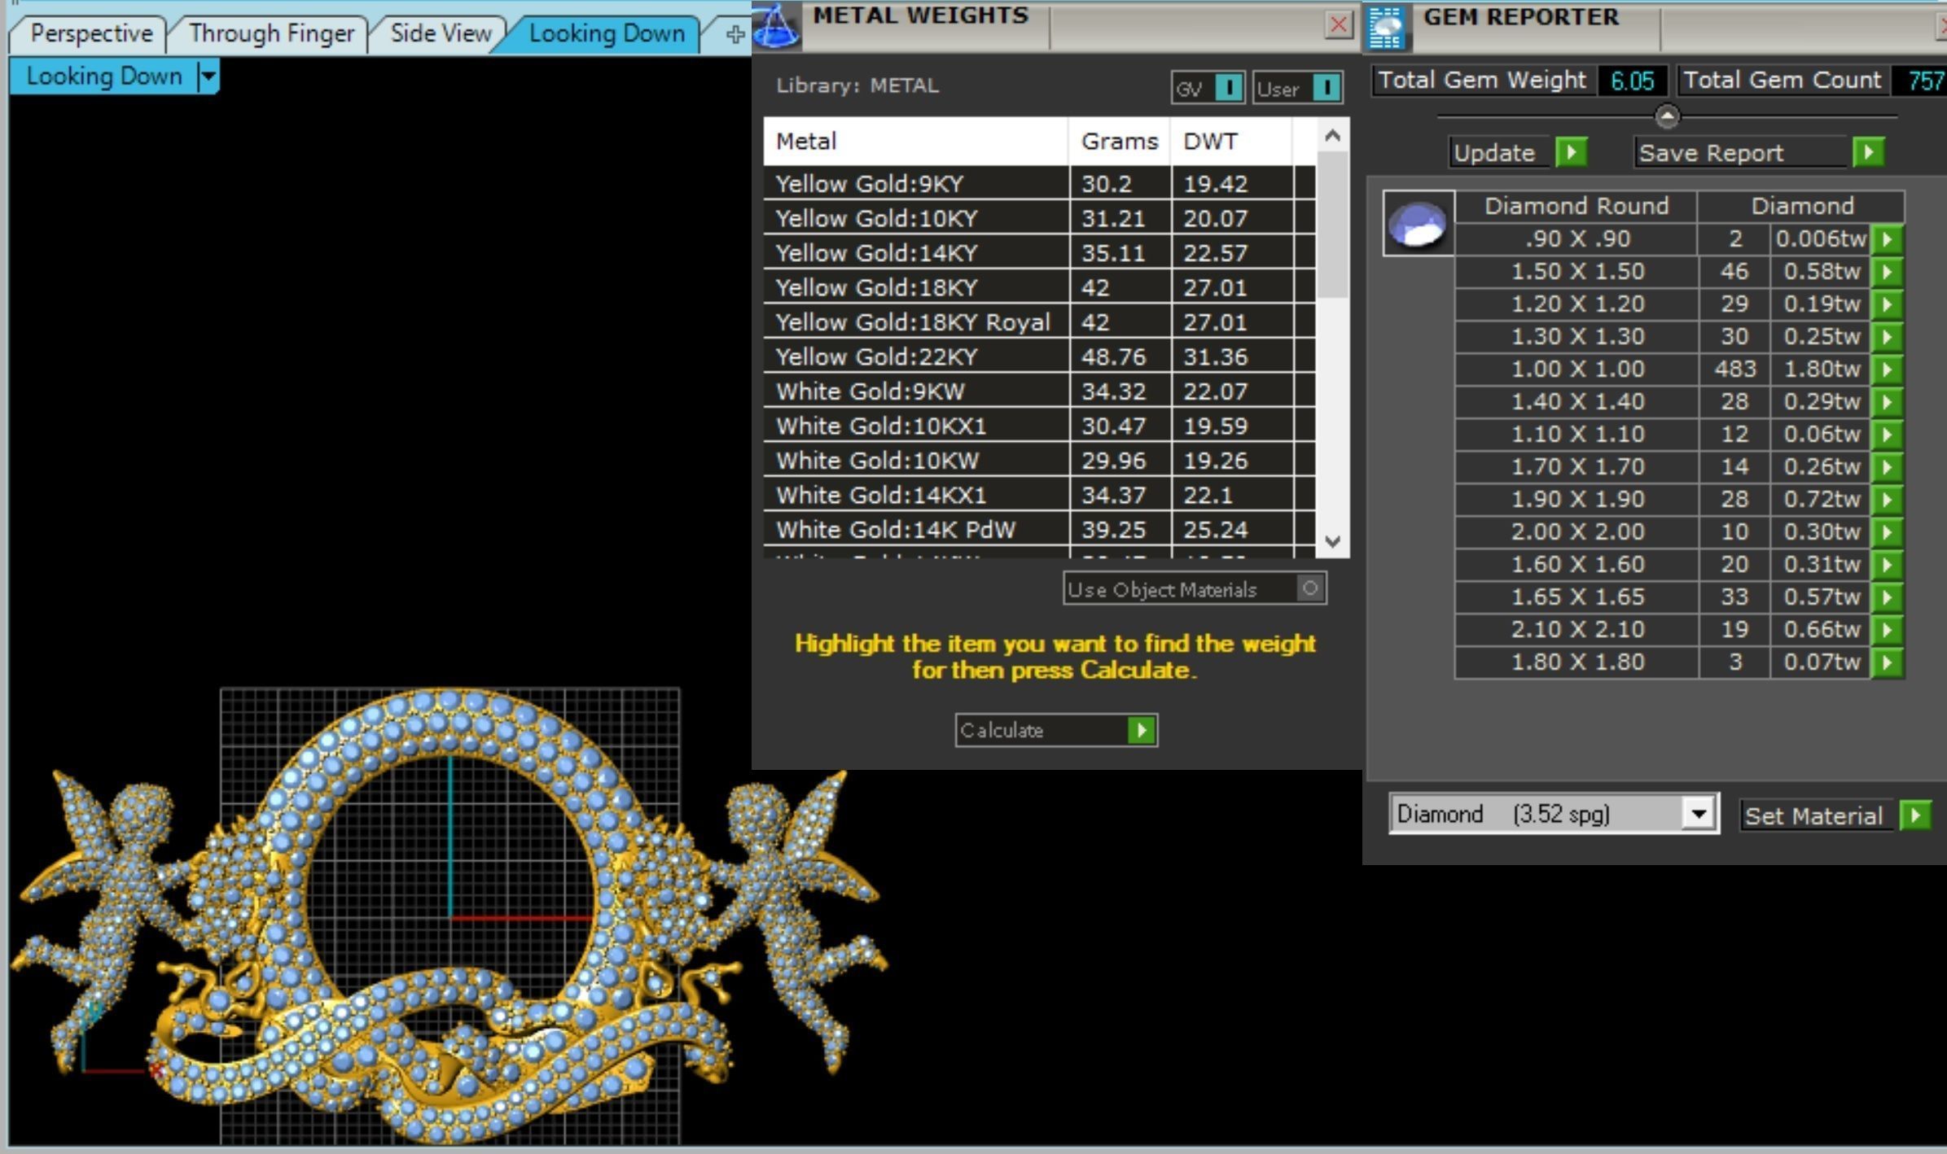Click green arrow beside Calculate
1947x1154 pixels.
(1142, 730)
